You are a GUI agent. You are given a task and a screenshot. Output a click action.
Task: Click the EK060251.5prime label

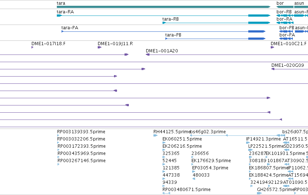182,139
